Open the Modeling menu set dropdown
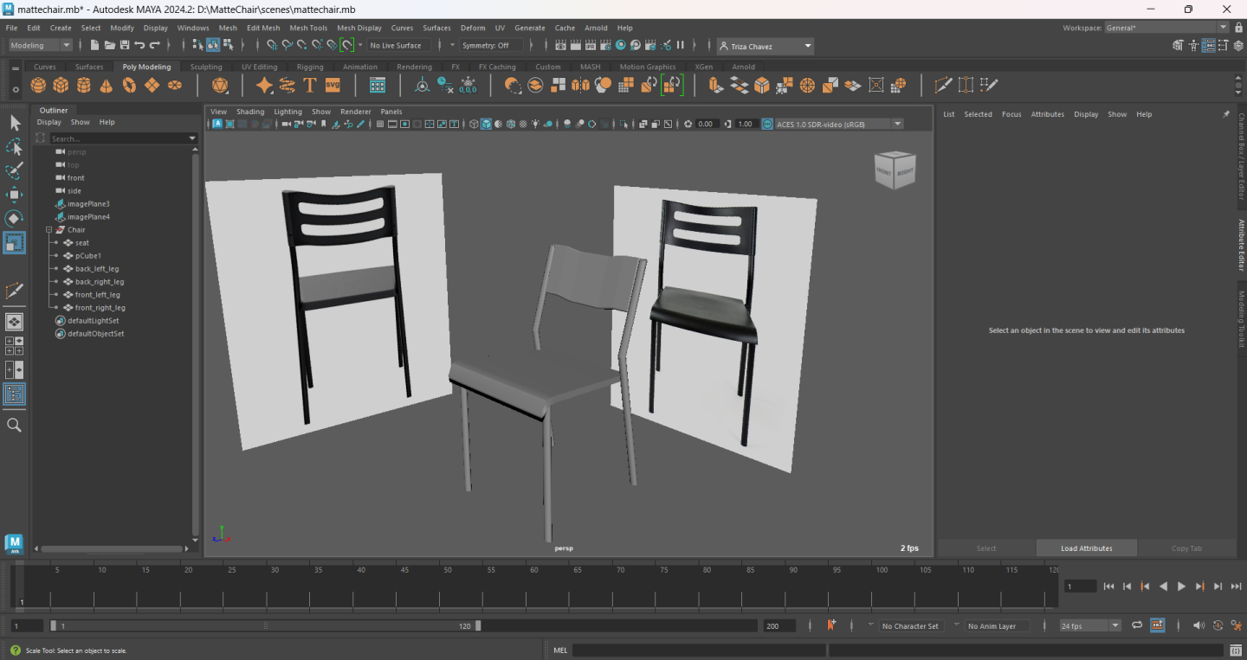 (x=41, y=45)
